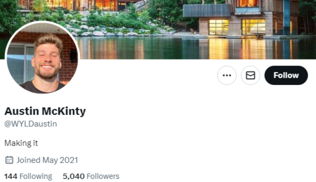Click the 'Making it' bio text

[21, 143]
